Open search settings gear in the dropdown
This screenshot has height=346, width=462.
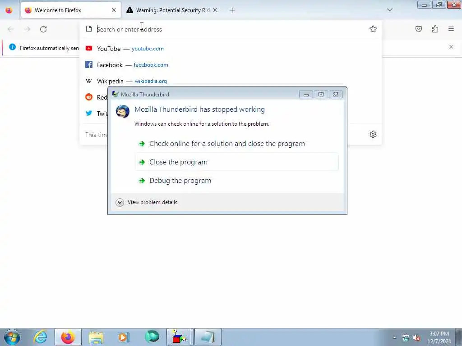[x=373, y=134]
